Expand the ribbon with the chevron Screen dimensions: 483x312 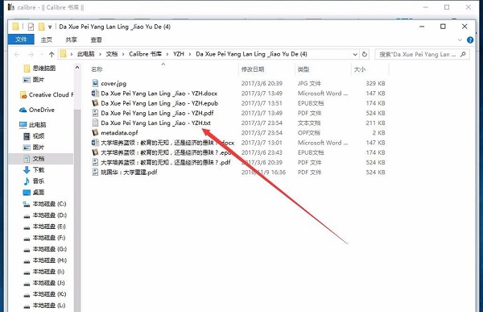point(460,40)
